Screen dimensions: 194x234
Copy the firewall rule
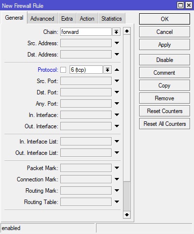tap(165, 86)
